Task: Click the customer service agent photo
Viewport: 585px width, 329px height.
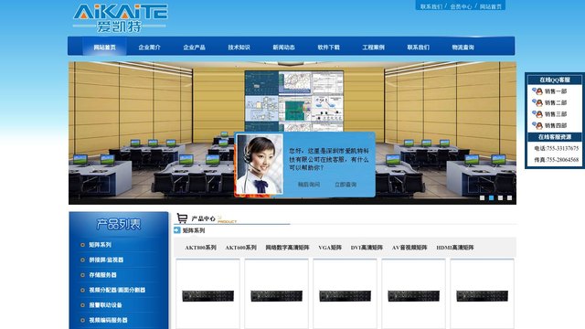Action: 260,164
